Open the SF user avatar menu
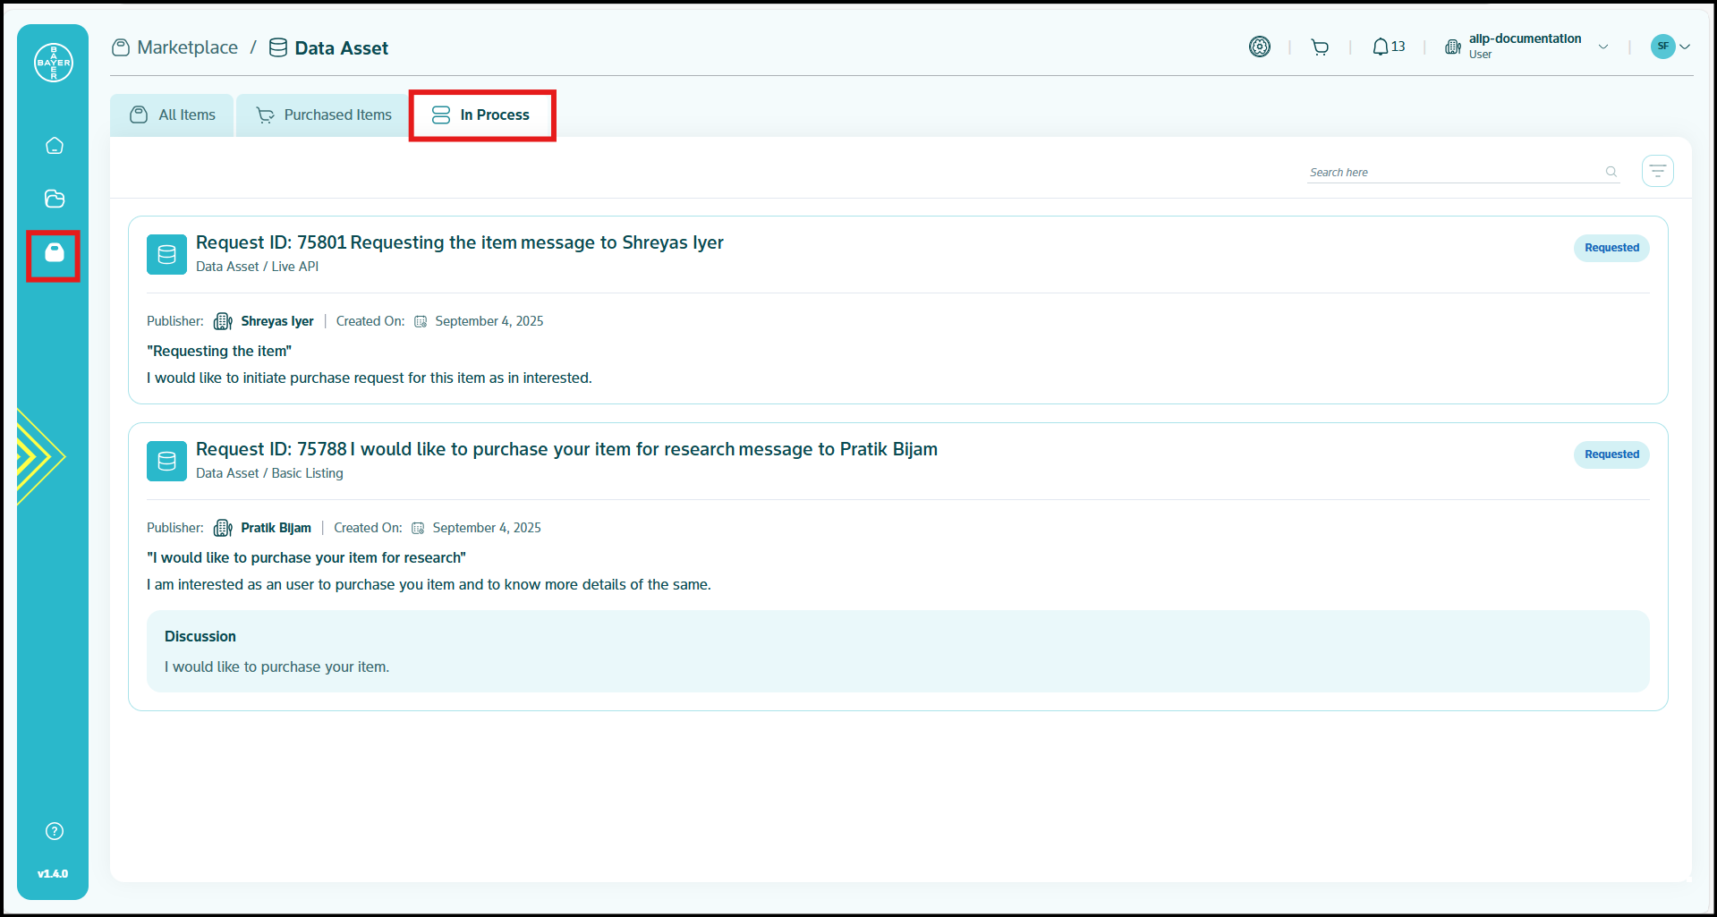This screenshot has height=917, width=1717. pyautogui.click(x=1670, y=47)
